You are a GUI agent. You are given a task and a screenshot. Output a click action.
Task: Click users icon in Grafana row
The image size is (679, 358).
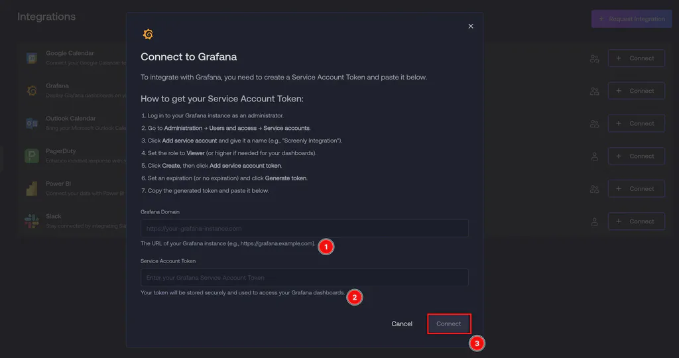pyautogui.click(x=595, y=91)
